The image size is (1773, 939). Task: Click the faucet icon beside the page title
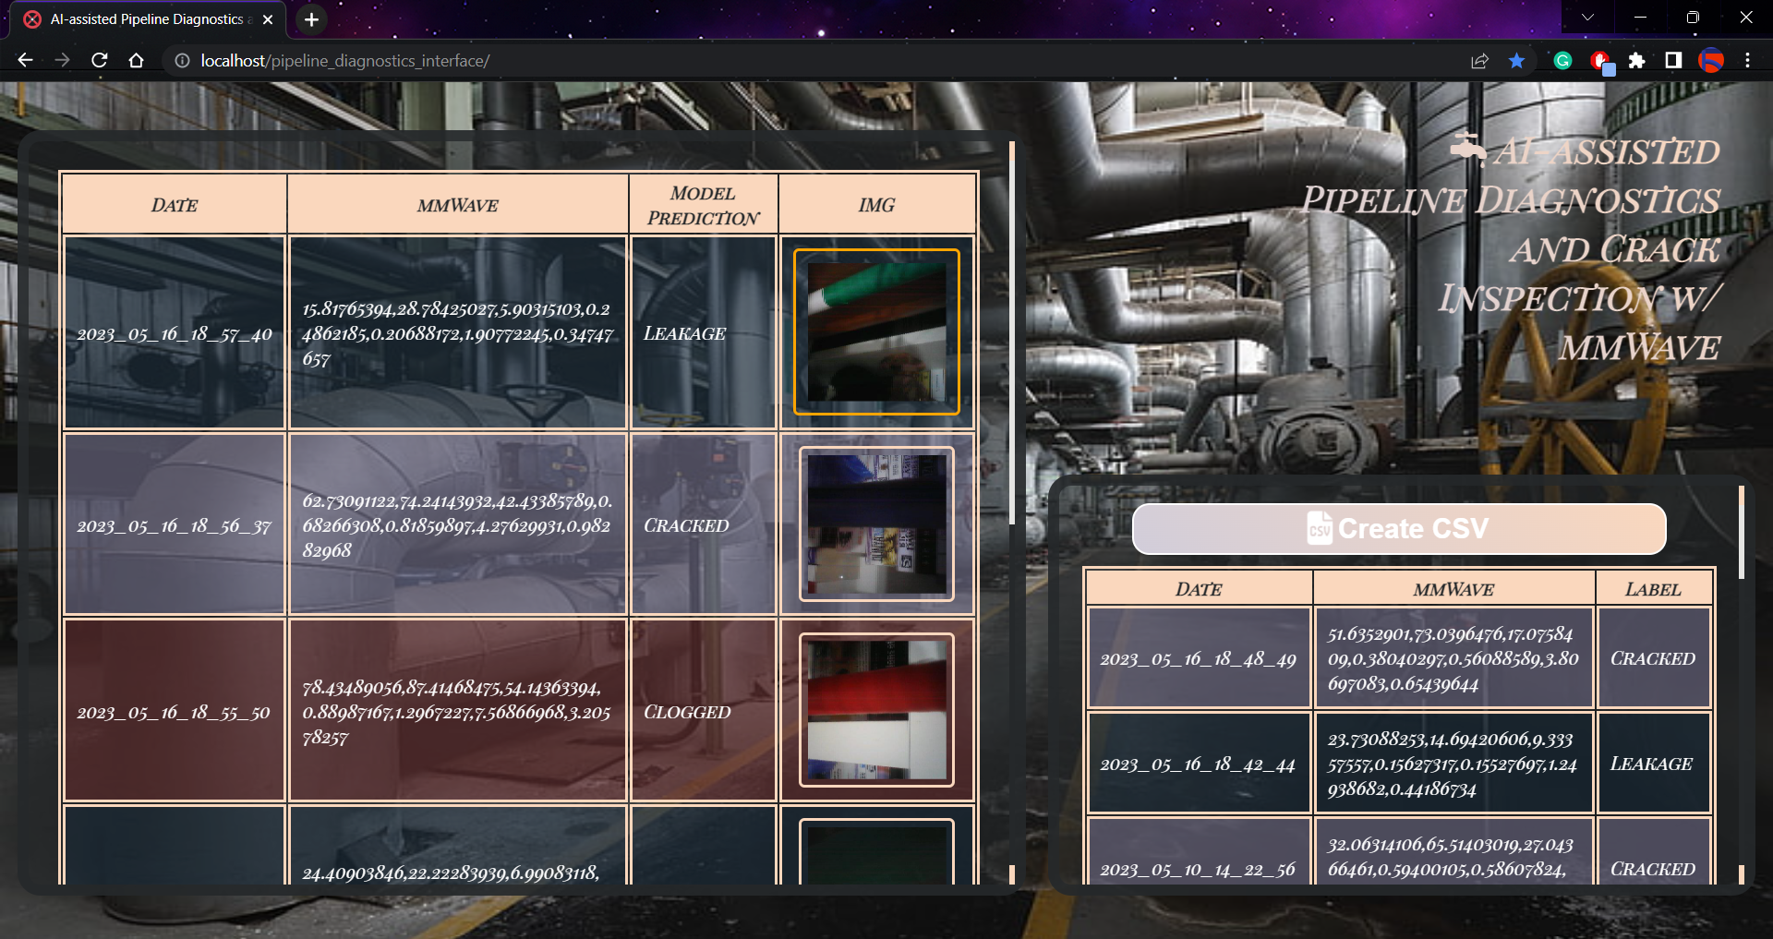coord(1470,146)
